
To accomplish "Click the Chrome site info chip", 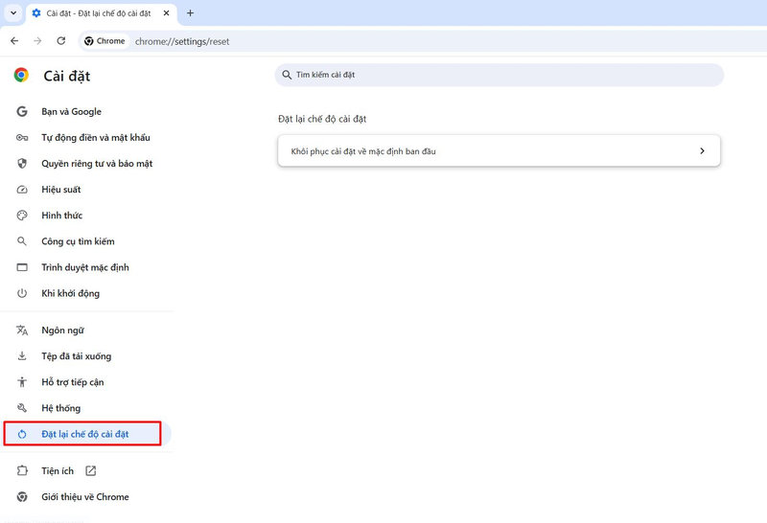I will tap(105, 41).
